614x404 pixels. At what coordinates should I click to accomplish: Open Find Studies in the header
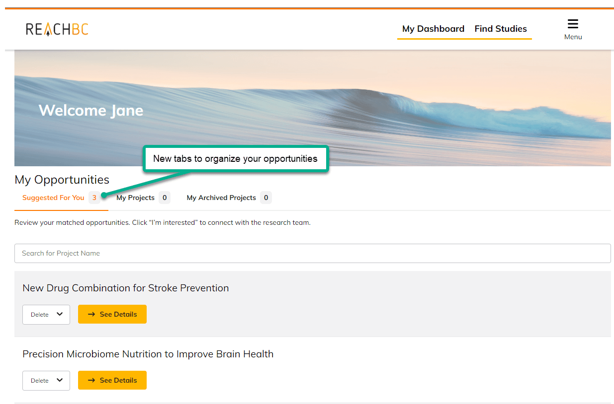pyautogui.click(x=501, y=29)
